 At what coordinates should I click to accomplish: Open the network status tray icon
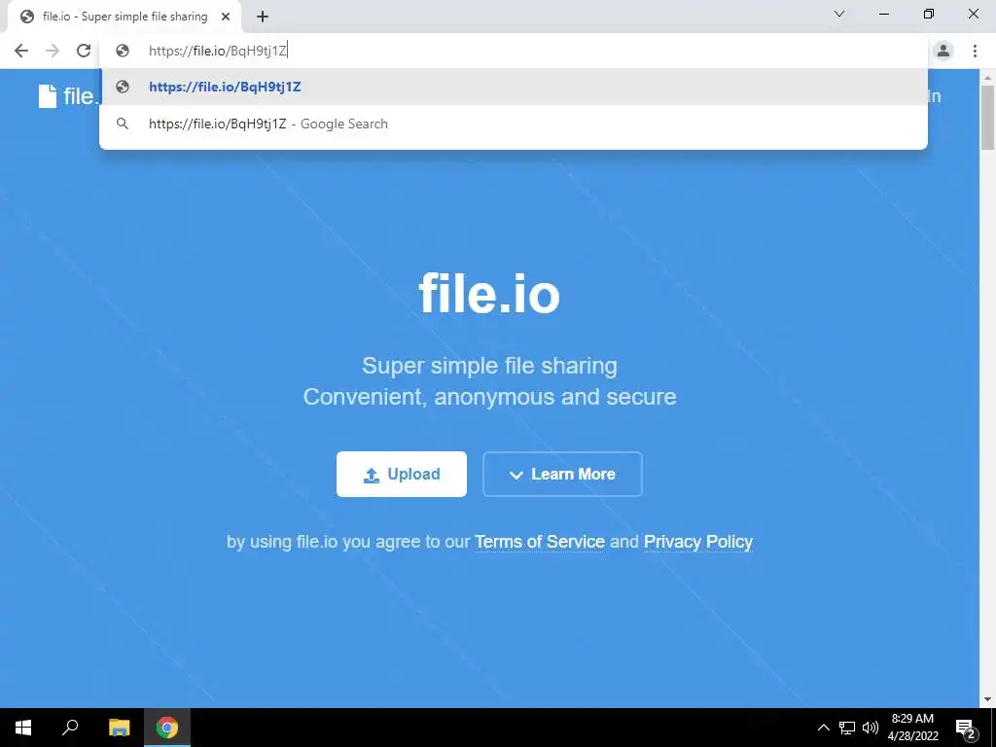[847, 728]
